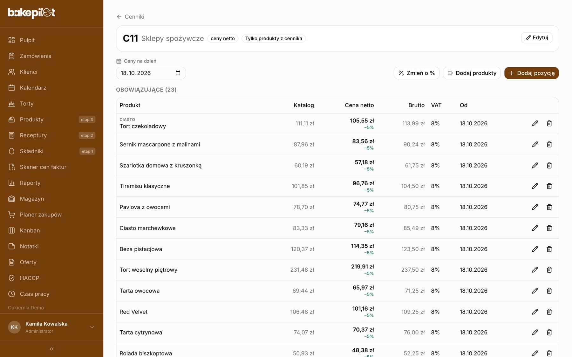Open Notatki in the sidebar
572x357 pixels.
point(51,246)
